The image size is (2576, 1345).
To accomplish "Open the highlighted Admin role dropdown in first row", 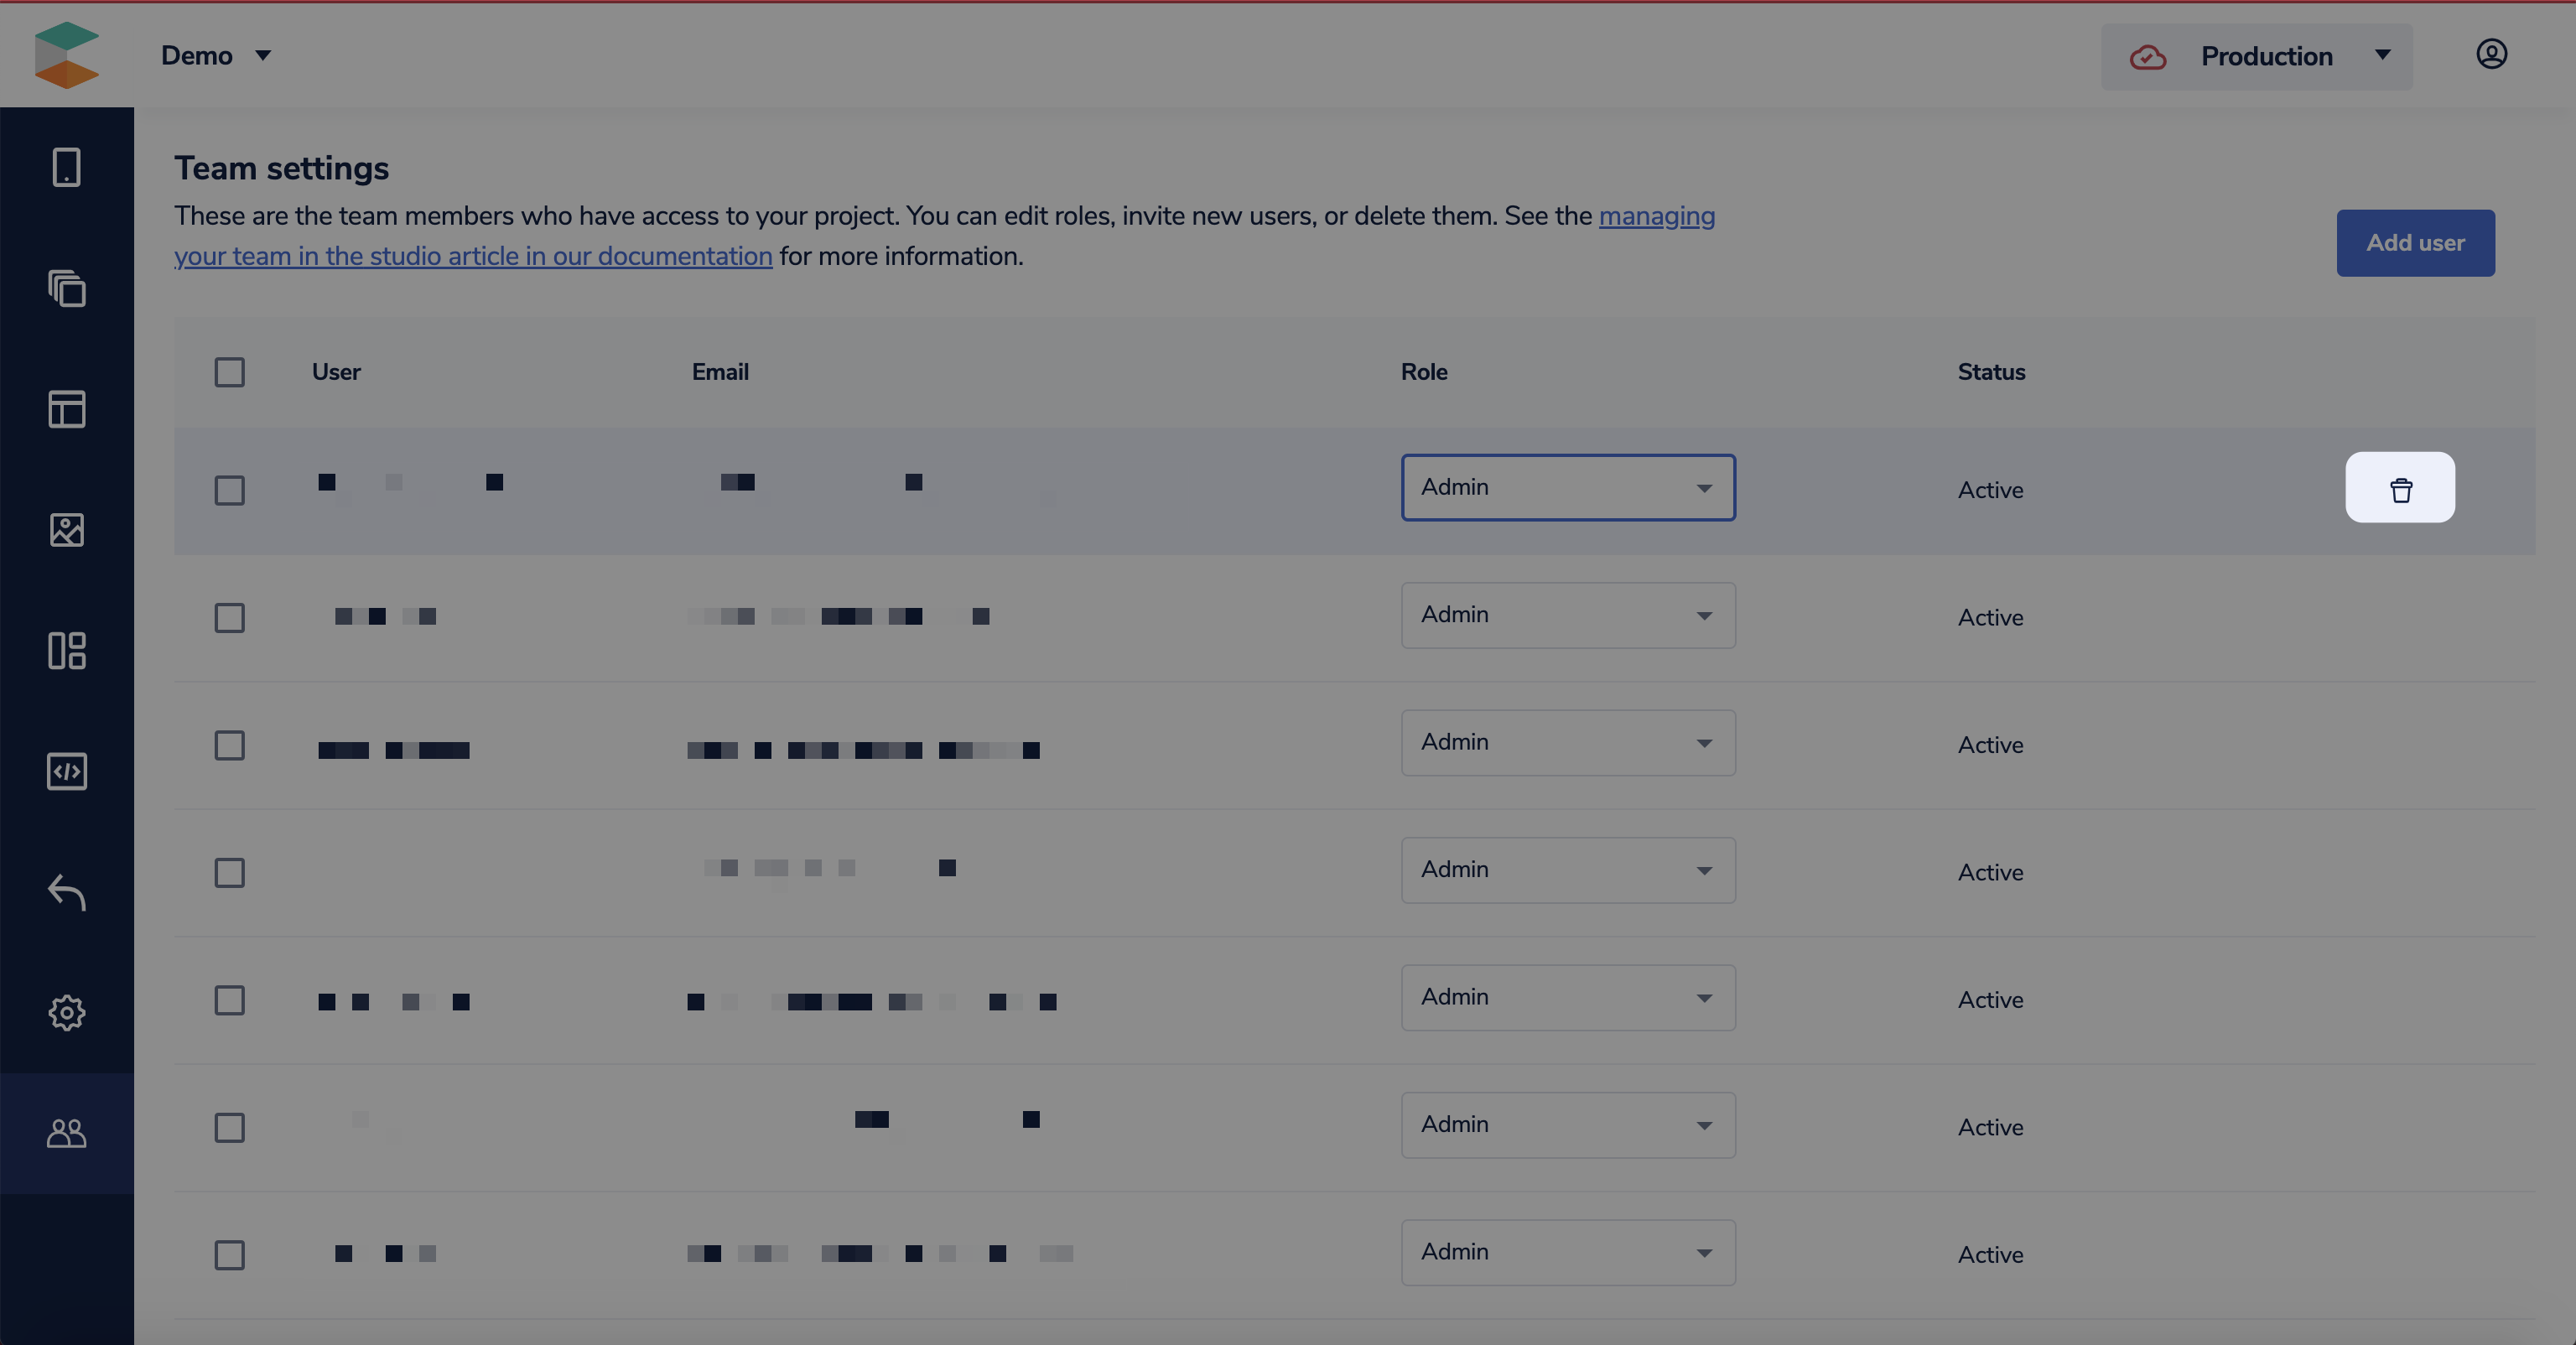I will pos(1567,488).
